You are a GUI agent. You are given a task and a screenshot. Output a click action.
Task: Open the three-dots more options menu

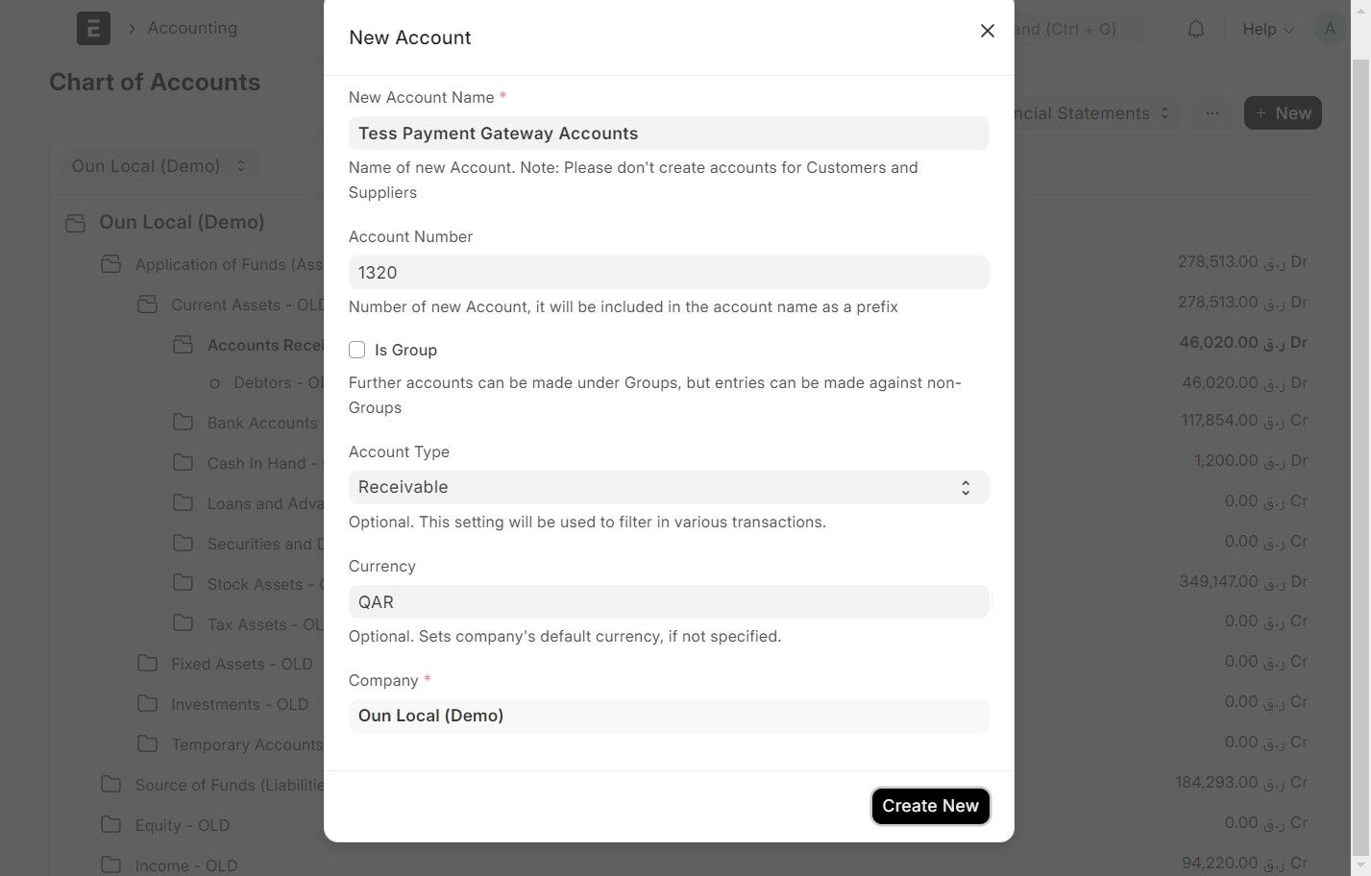(x=1212, y=113)
